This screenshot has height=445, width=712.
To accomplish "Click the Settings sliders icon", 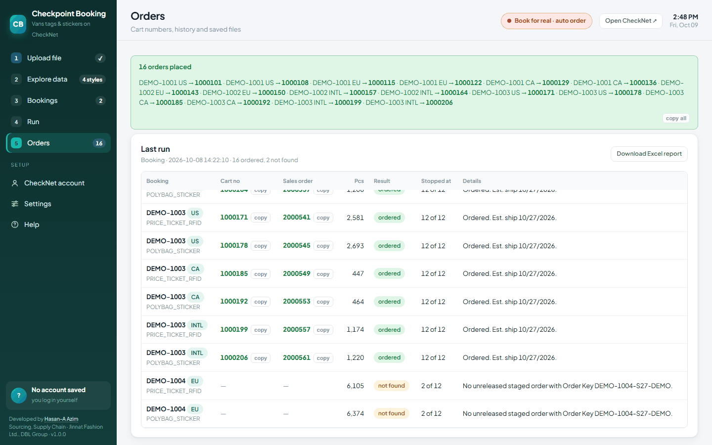I will click(x=15, y=204).
